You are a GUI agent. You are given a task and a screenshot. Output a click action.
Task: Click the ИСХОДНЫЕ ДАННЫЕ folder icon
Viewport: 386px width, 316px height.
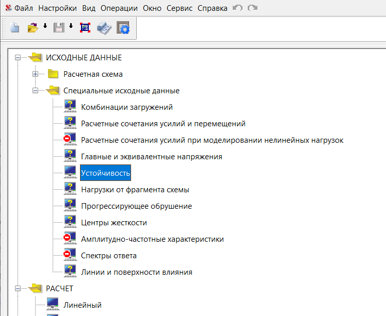coord(35,57)
